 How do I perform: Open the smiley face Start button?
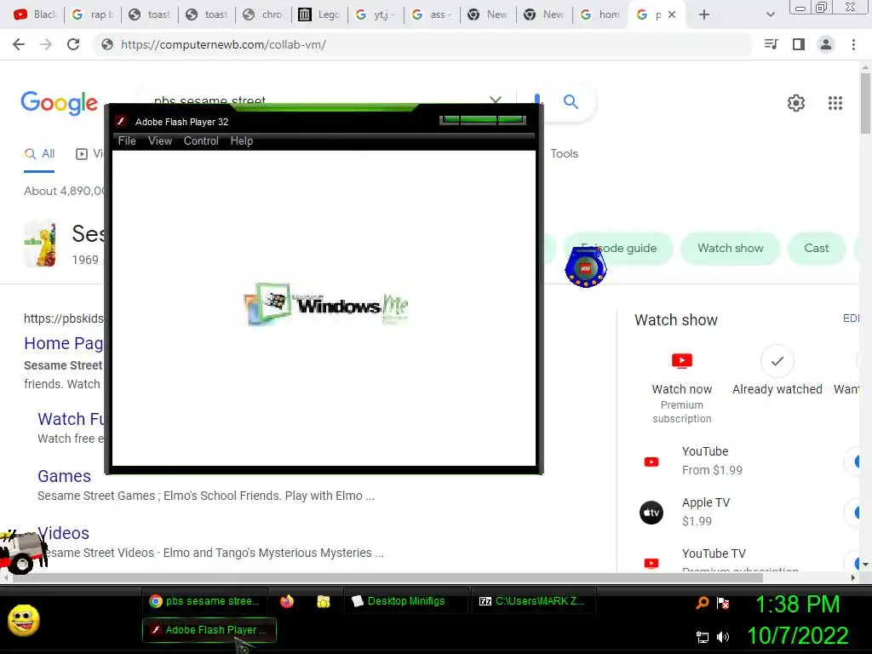pyautogui.click(x=23, y=620)
